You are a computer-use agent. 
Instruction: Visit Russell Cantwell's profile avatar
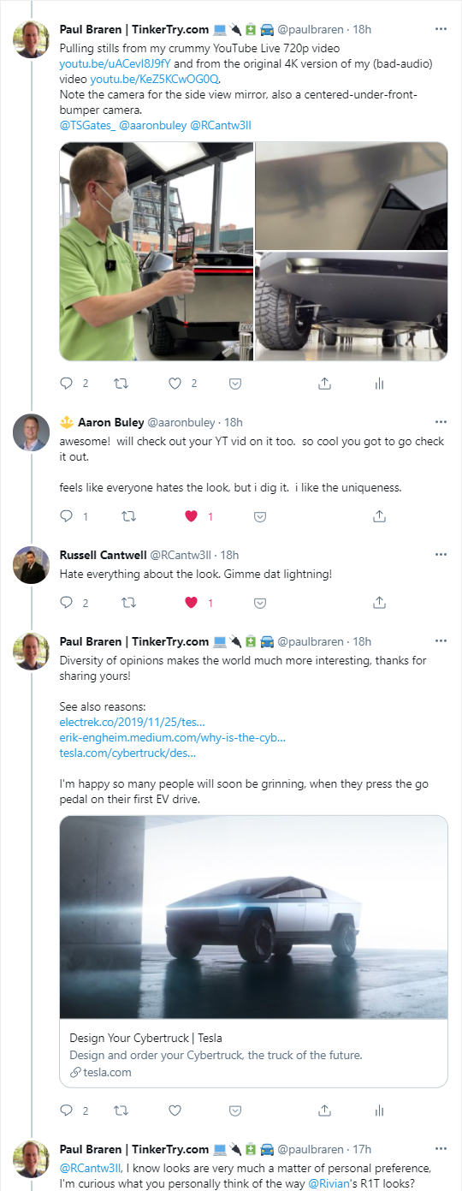tap(31, 564)
